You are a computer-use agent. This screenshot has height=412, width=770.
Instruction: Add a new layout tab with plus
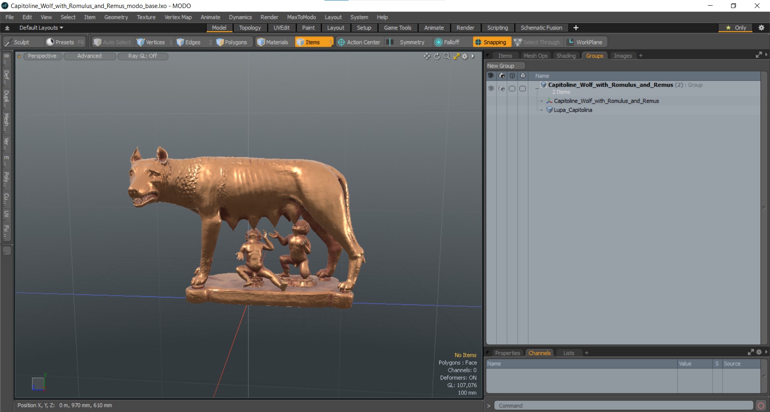pos(576,28)
